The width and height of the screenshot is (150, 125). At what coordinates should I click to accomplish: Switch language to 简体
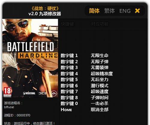click(94, 11)
